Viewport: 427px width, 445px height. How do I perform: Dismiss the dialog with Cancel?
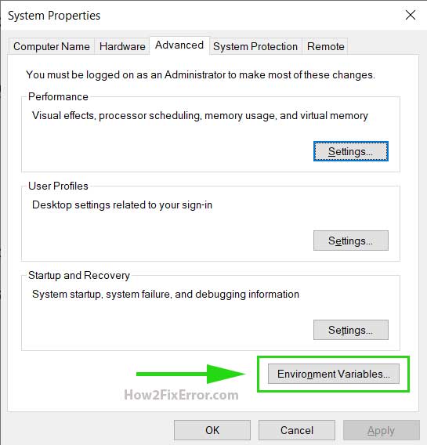pyautogui.click(x=297, y=430)
